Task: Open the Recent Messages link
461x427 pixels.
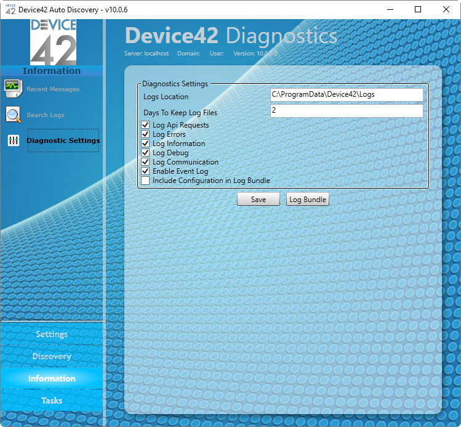Action: tap(53, 89)
